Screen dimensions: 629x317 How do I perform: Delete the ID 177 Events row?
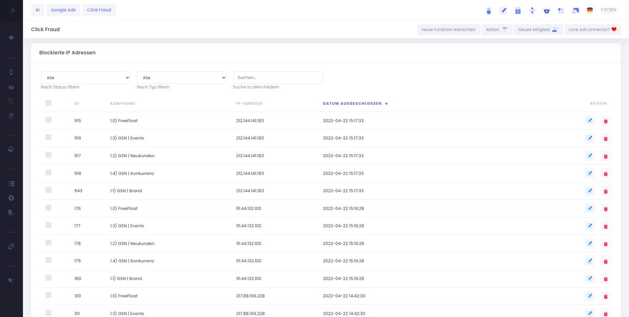[605, 226]
